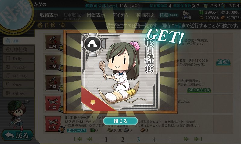The width and height of the screenshot is (241, 144).
Task: Click the previous page arrow icon
Action: click(89, 139)
